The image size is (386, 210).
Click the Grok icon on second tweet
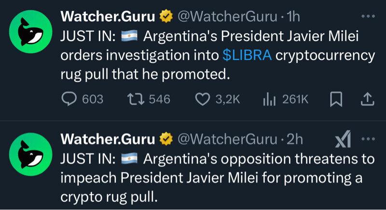click(343, 140)
